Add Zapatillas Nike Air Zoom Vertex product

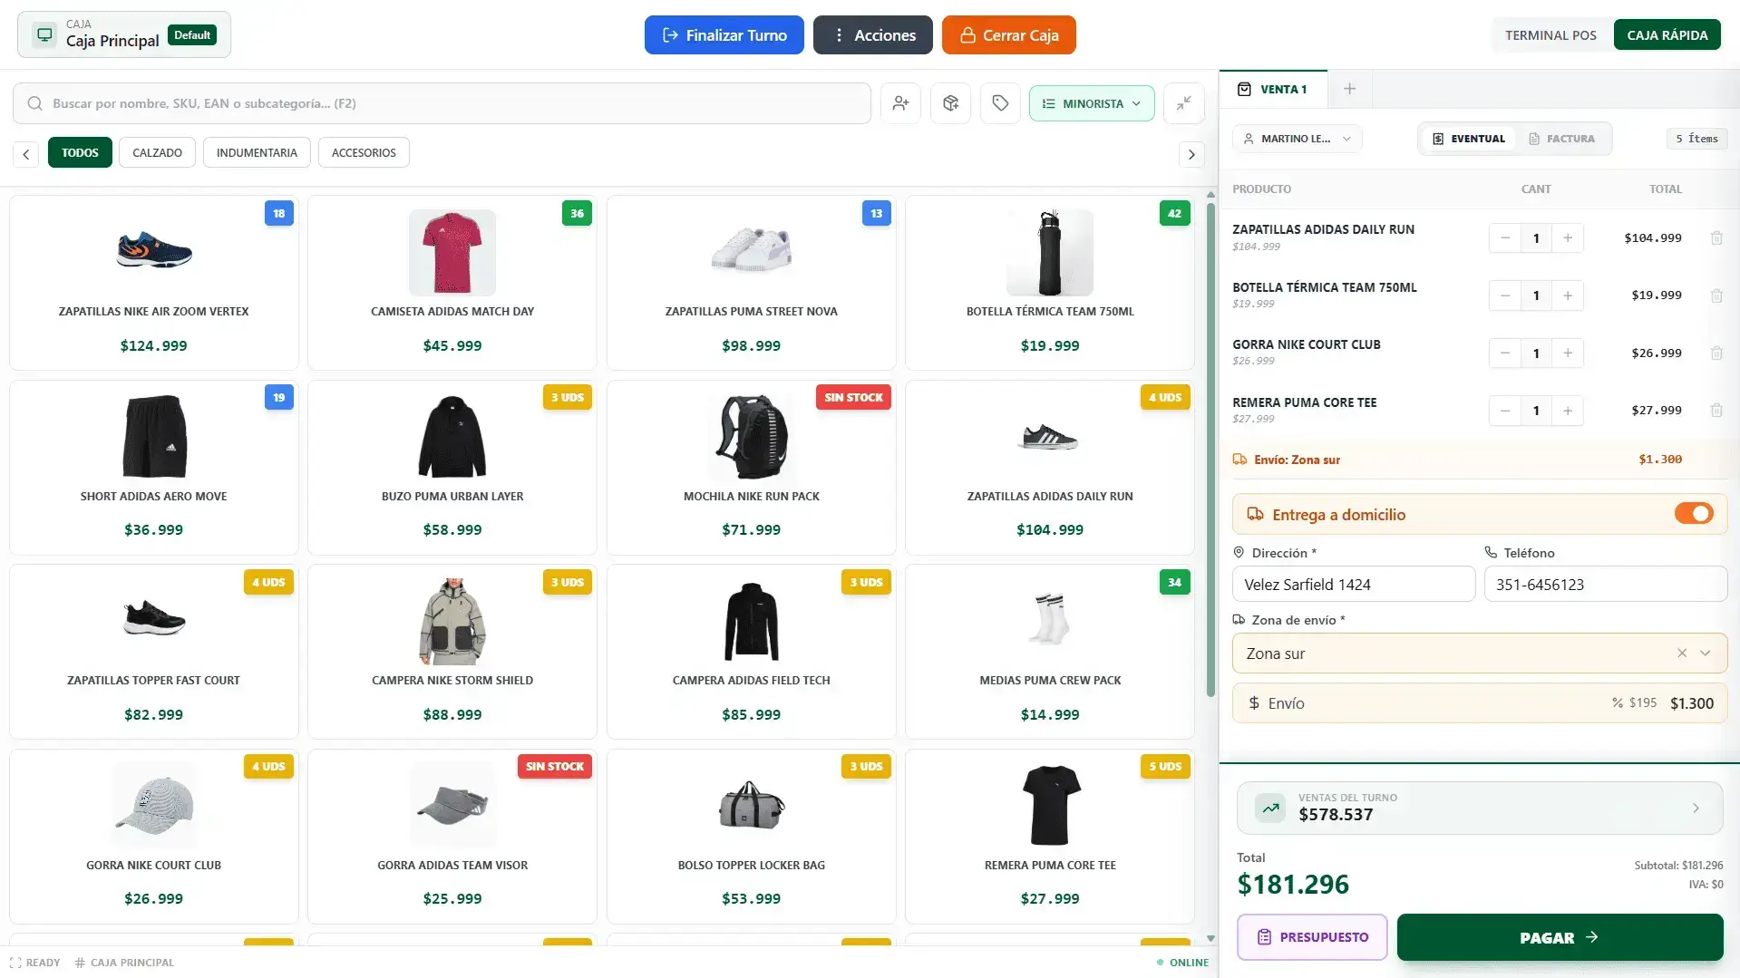[x=154, y=283]
